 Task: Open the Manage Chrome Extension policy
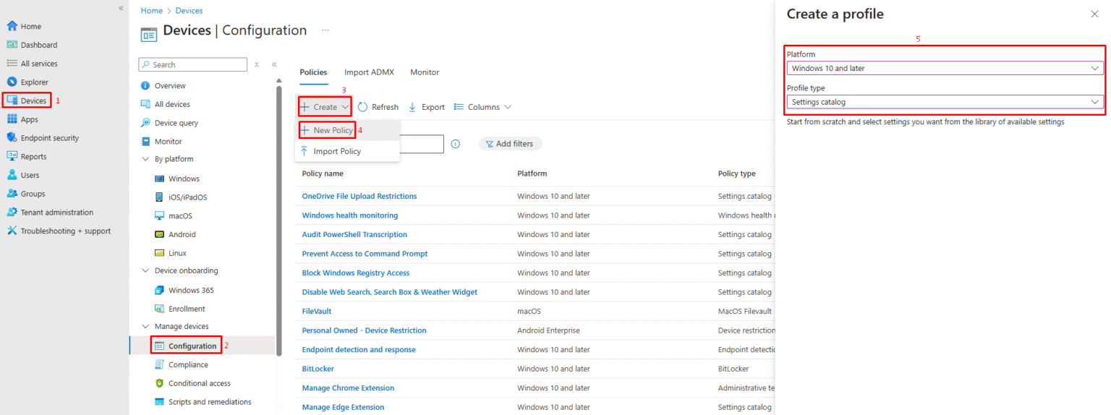348,388
